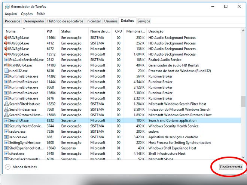Click the Task Manager title bar icon
Viewport: 247px width, 185px height.
click(7, 7)
